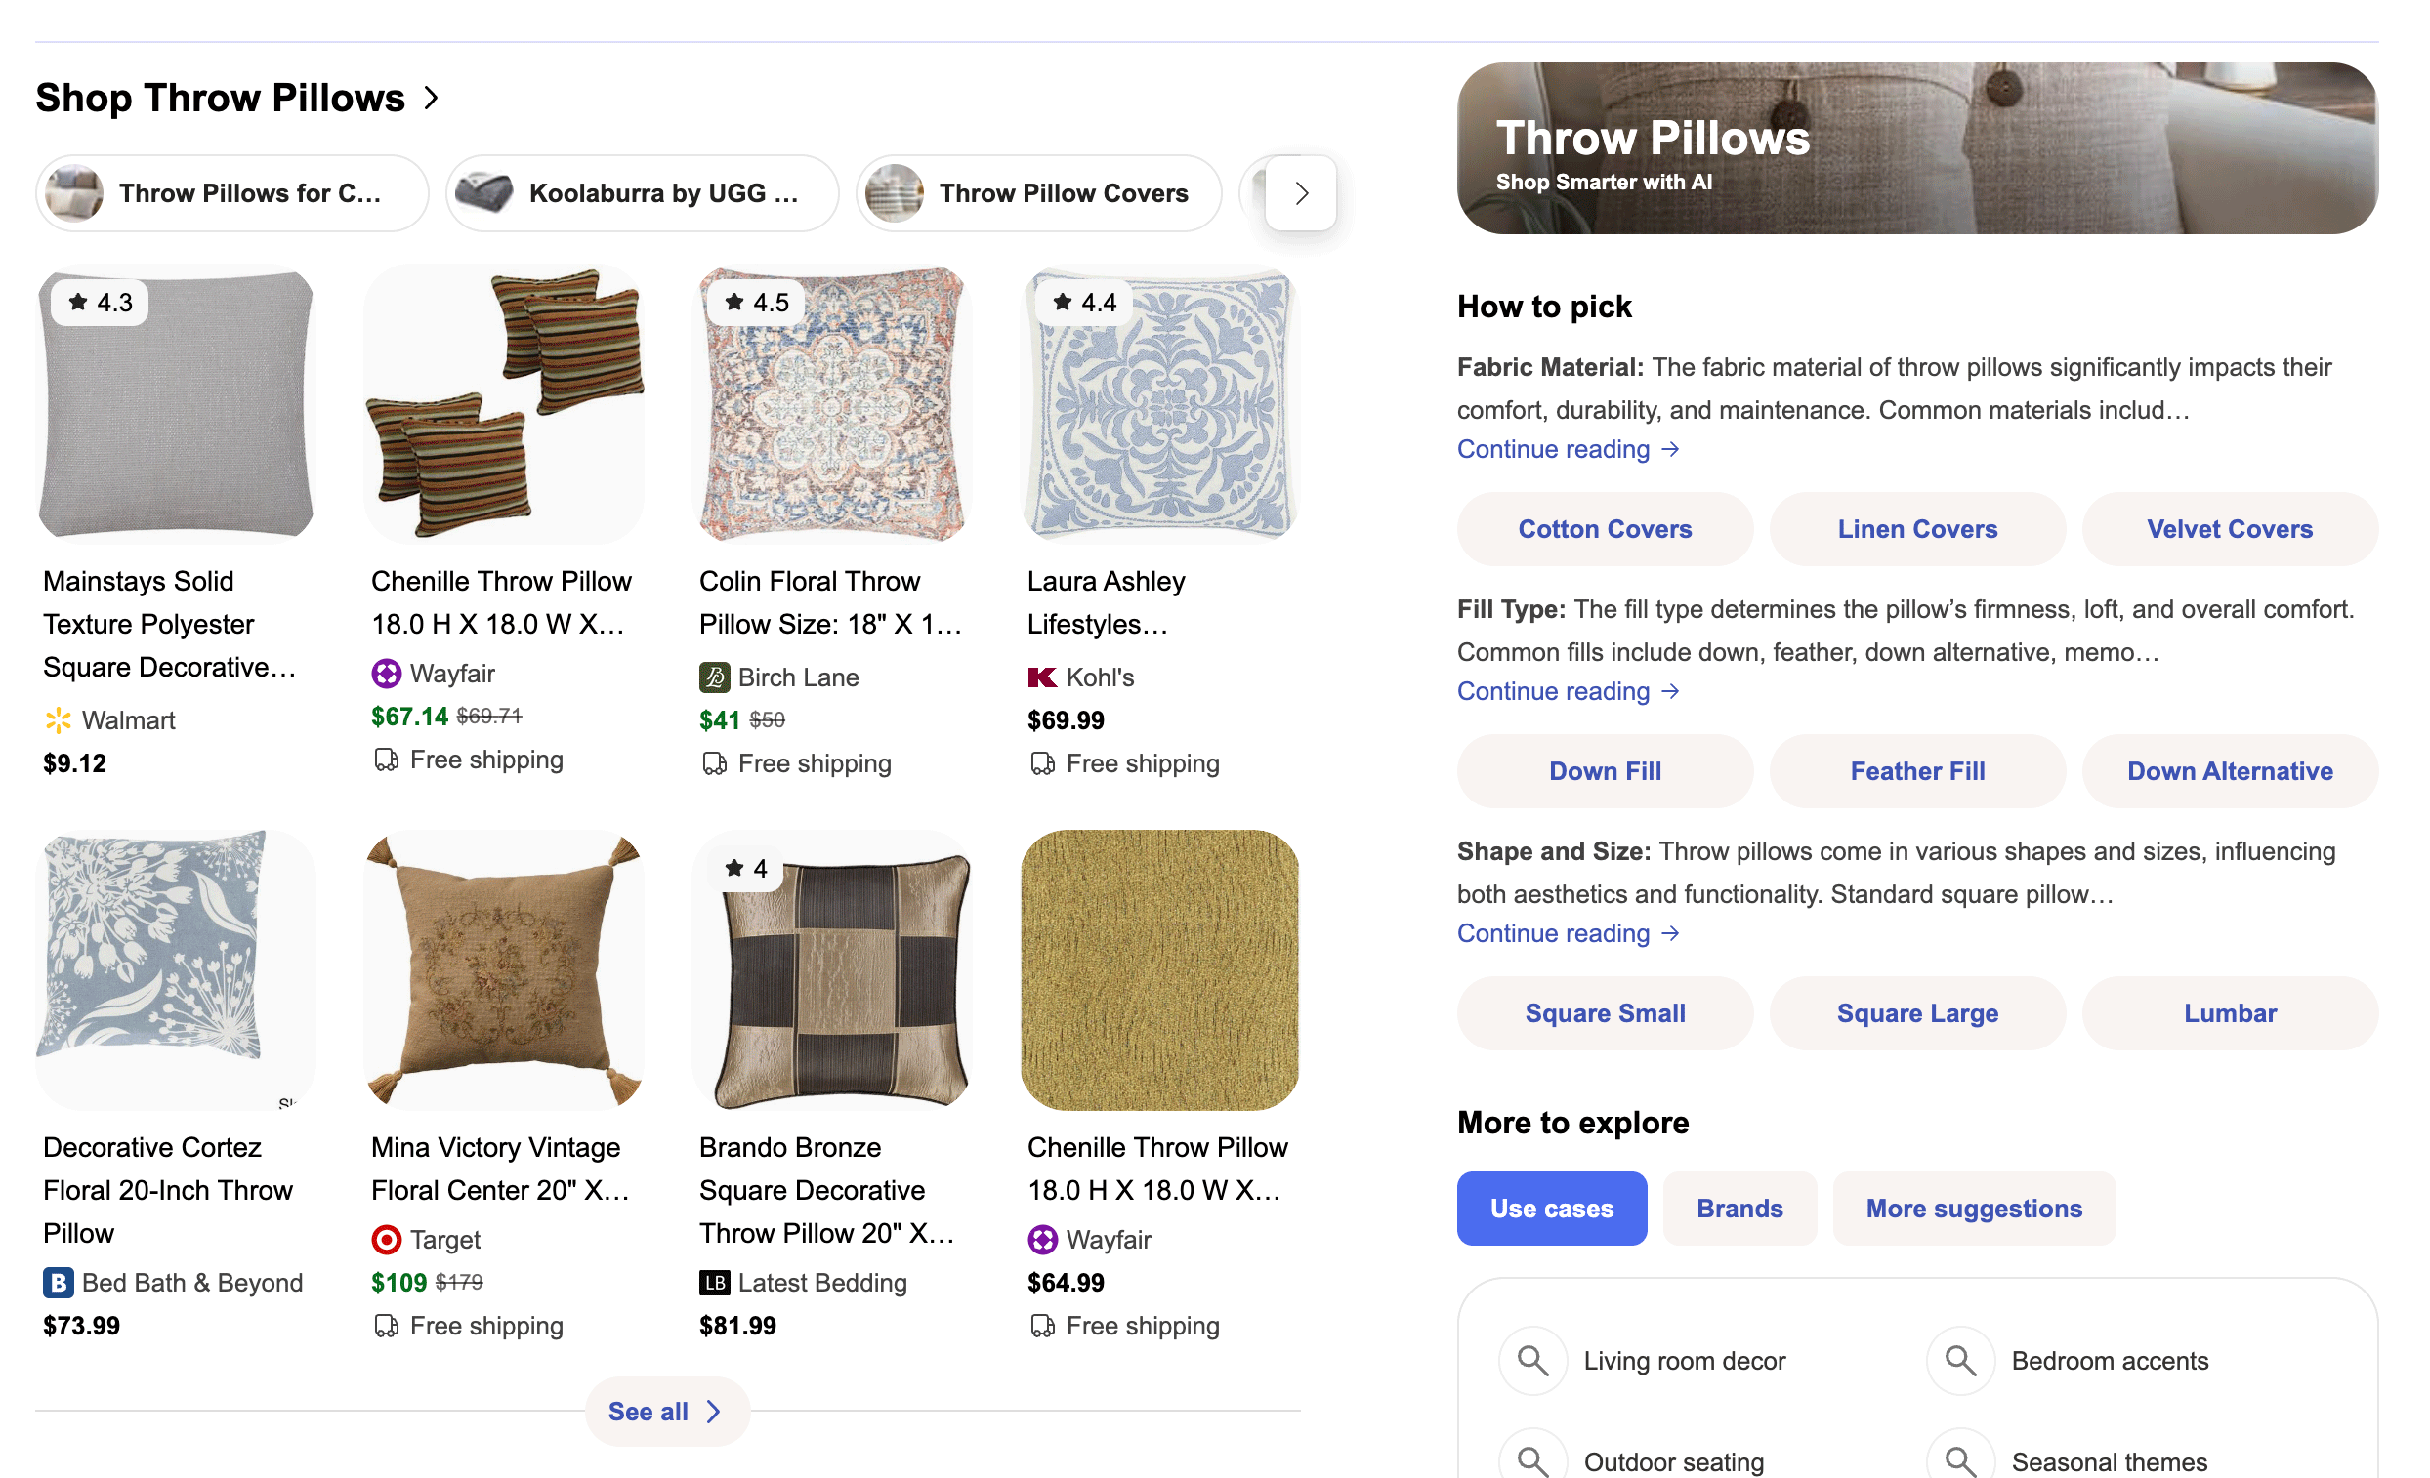
Task: Click the Birch Lane store icon
Action: (715, 678)
